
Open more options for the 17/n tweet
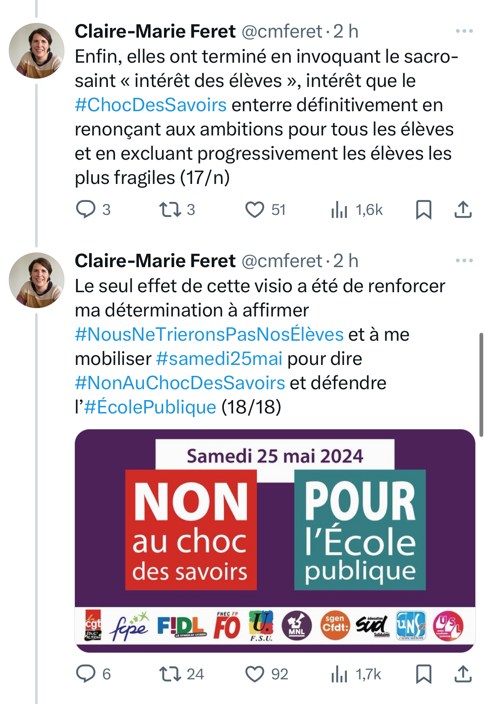click(464, 31)
